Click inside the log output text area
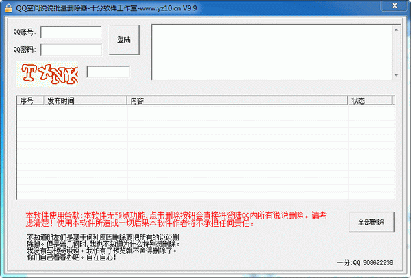This screenshot has height=278, width=411. pos(272,53)
